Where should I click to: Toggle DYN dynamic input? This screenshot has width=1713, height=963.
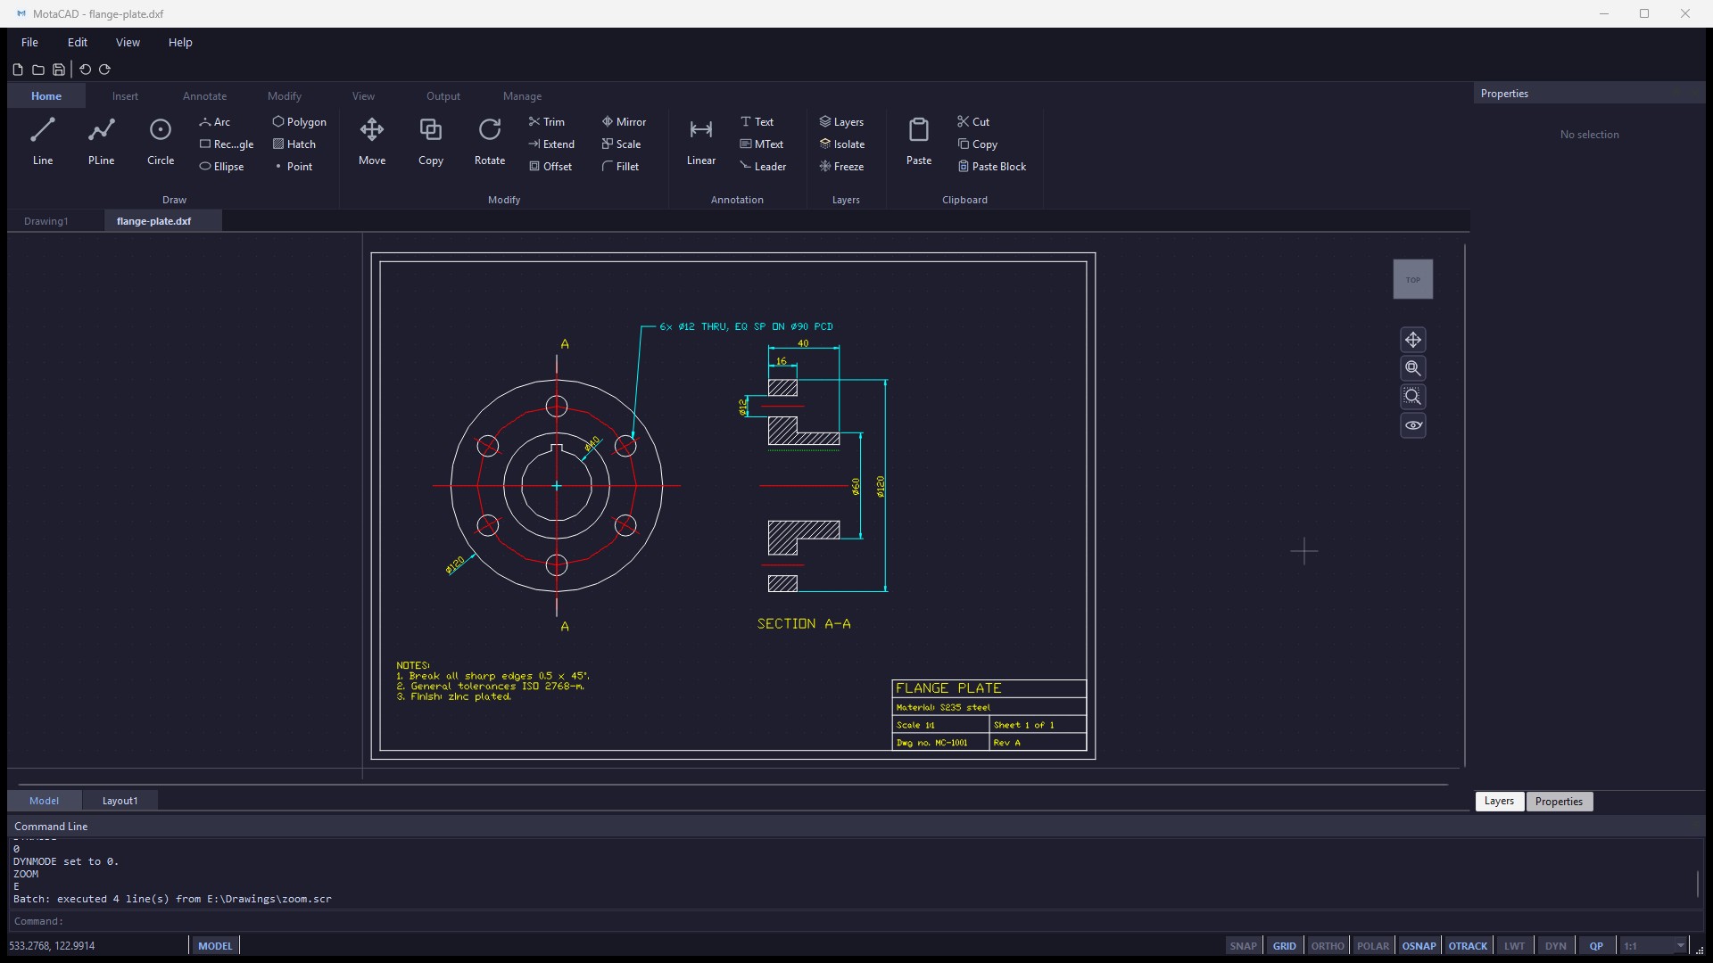[1555, 946]
